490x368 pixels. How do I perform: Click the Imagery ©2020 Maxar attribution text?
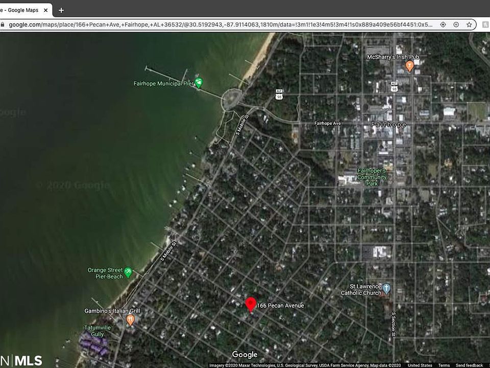[x=305, y=365]
